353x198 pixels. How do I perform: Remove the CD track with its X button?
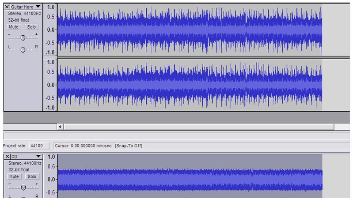tap(7, 157)
